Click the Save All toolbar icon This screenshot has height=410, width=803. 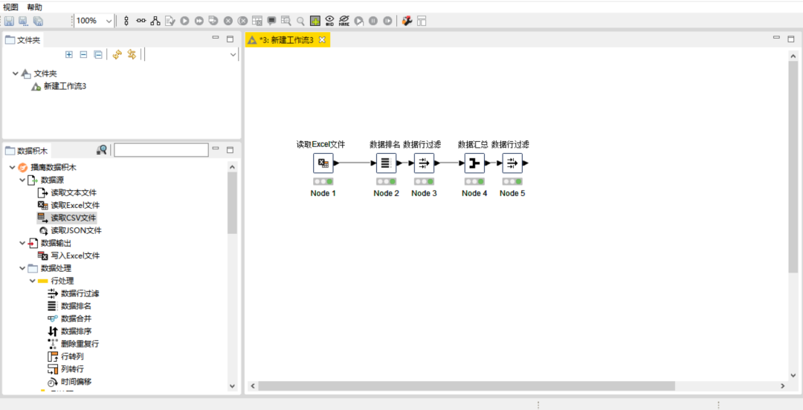(x=38, y=21)
